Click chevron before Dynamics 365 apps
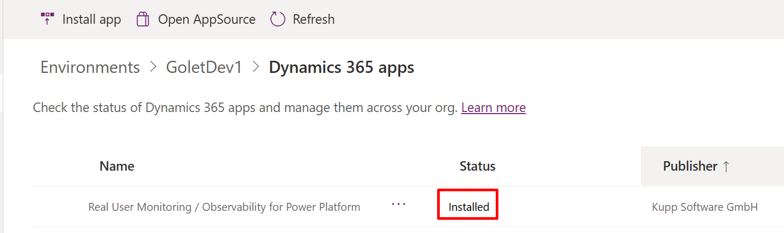Screen dimensions: 784x233 pos(256,68)
